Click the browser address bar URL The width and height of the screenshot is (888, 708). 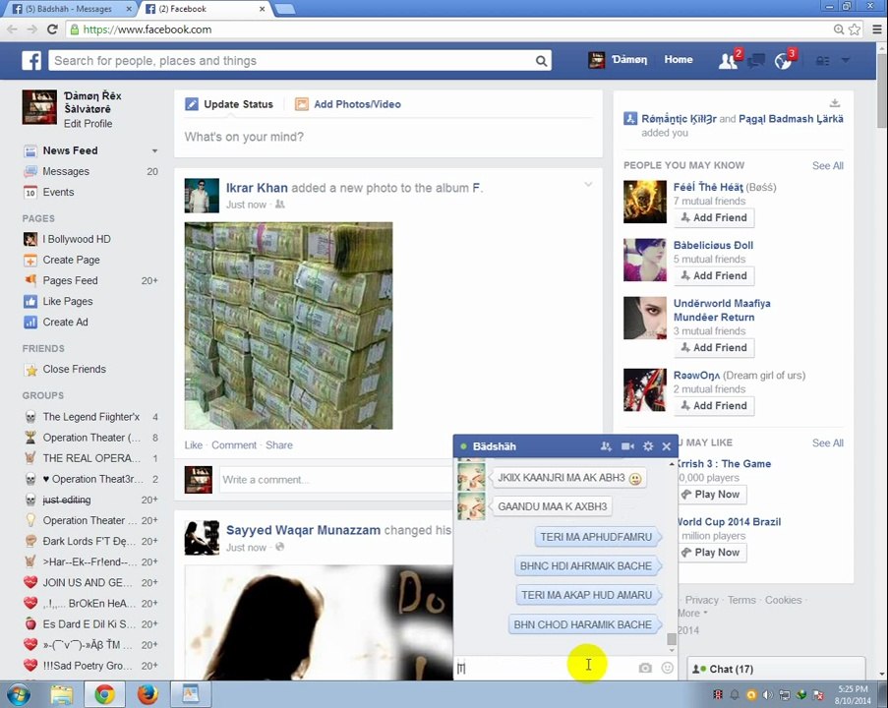148,29
